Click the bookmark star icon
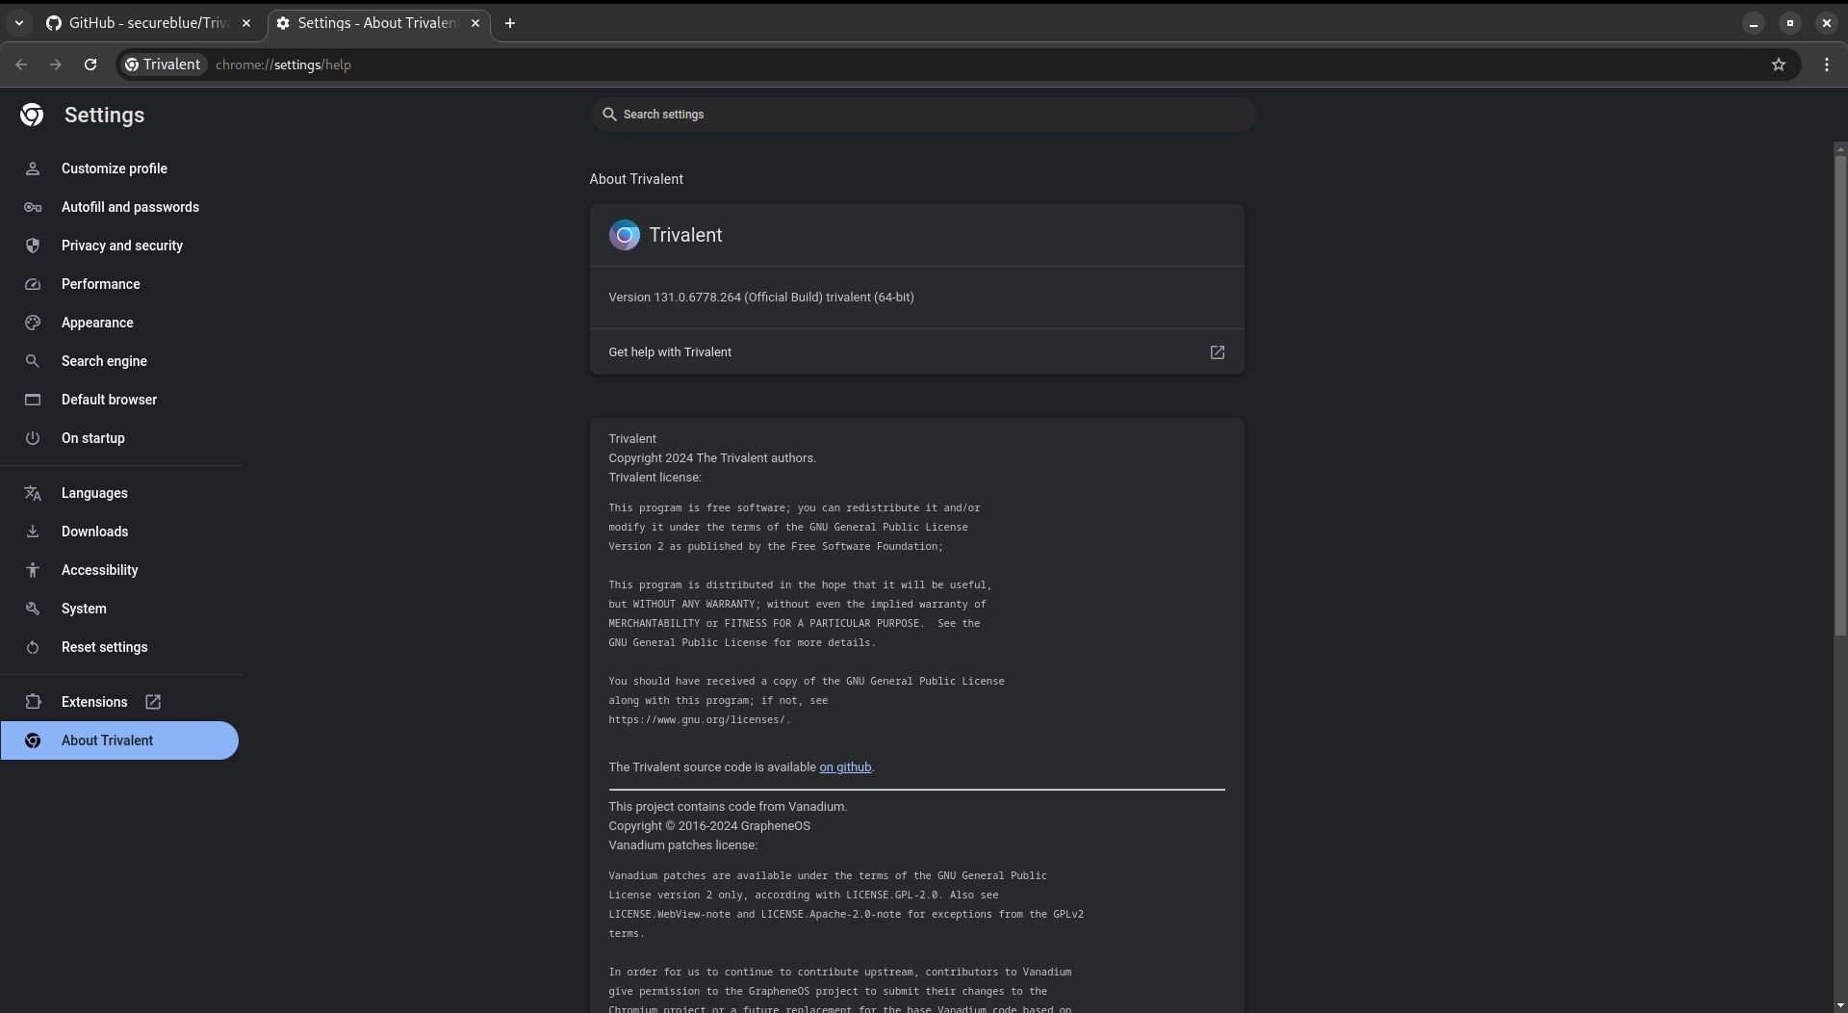Image resolution: width=1848 pixels, height=1013 pixels. (1778, 65)
